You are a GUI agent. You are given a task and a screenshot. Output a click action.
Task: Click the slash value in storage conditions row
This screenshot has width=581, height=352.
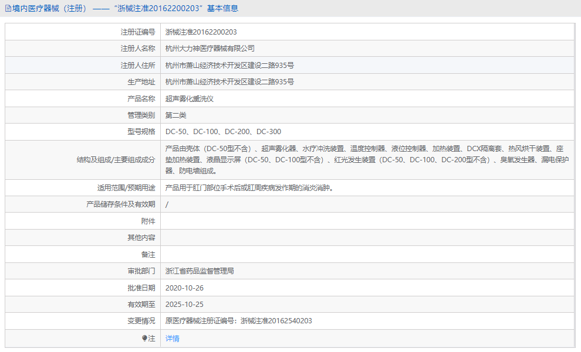click(x=167, y=204)
